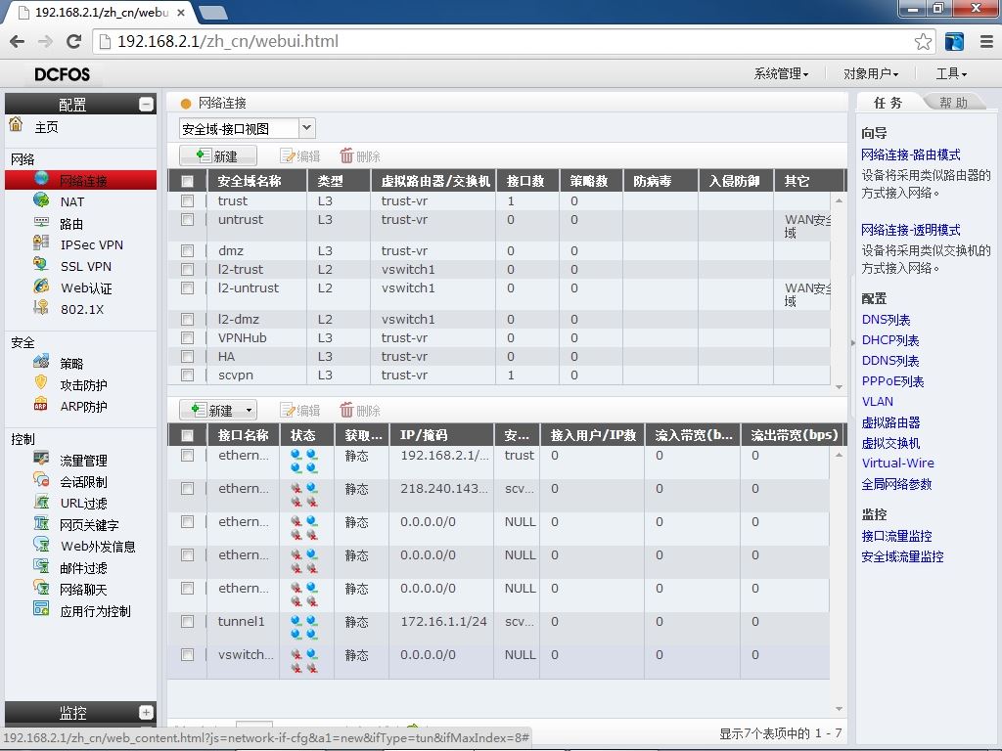This screenshot has height=751, width=1002.
Task: Open the 工具 menu
Action: [x=951, y=74]
